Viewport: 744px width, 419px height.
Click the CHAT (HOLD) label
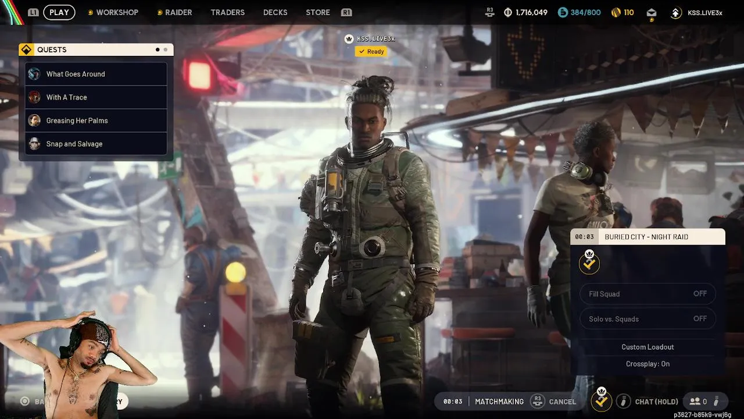pos(657,402)
